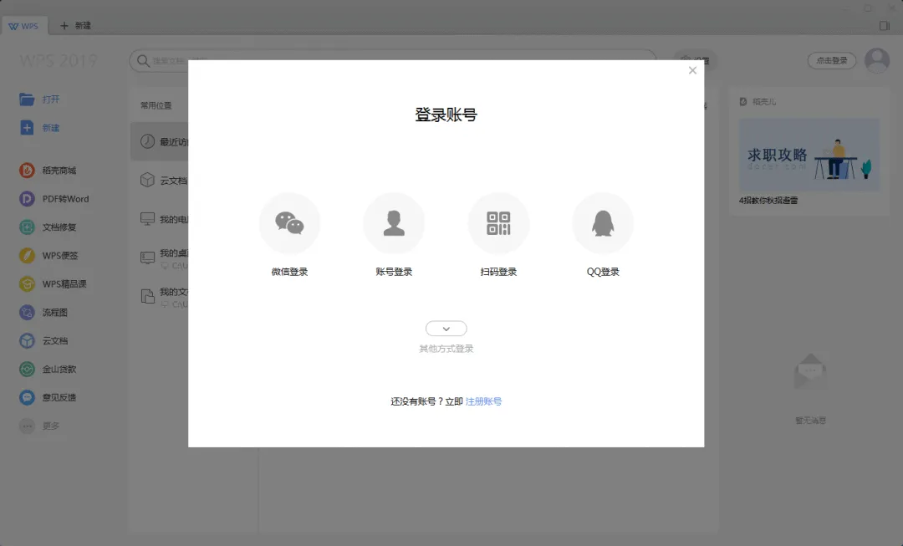This screenshot has height=546, width=903.
Task: Select 我的桌面 location item
Action: (x=165, y=258)
